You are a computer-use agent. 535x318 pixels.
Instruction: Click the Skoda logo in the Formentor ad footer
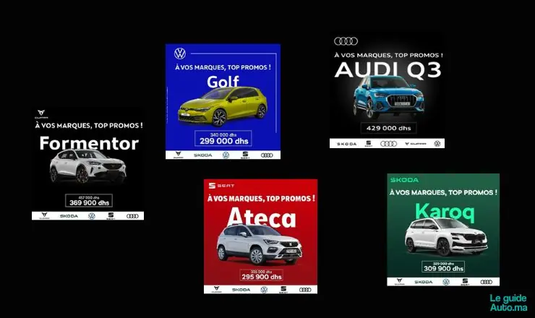coord(69,216)
